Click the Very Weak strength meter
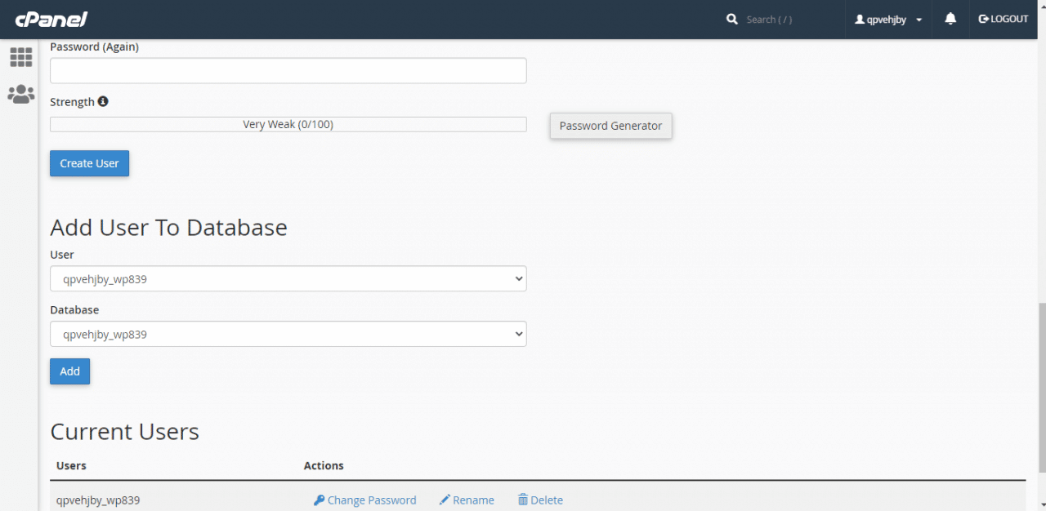Screen dimensions: 1046x511 [x=288, y=123]
